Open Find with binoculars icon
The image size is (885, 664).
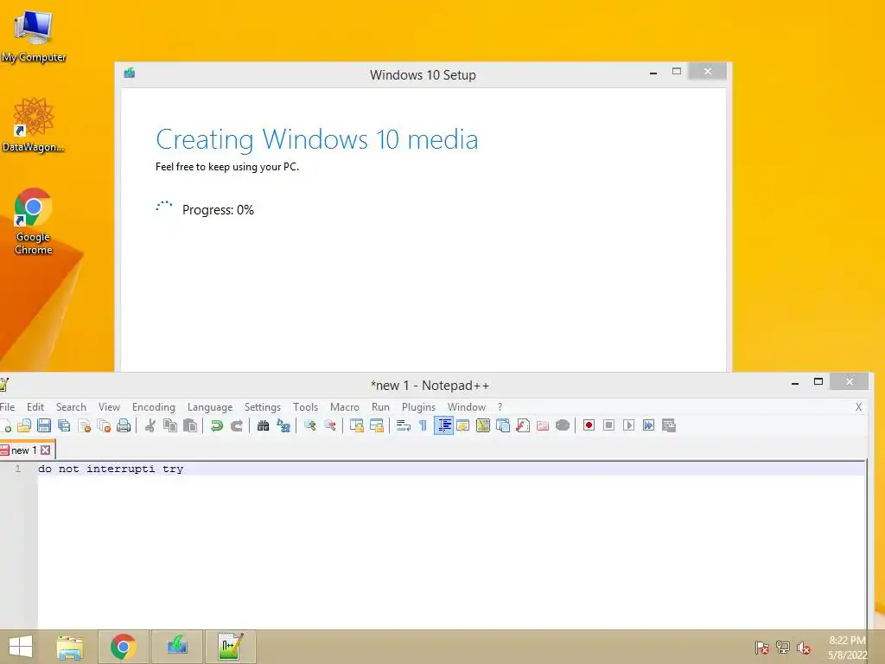263,425
